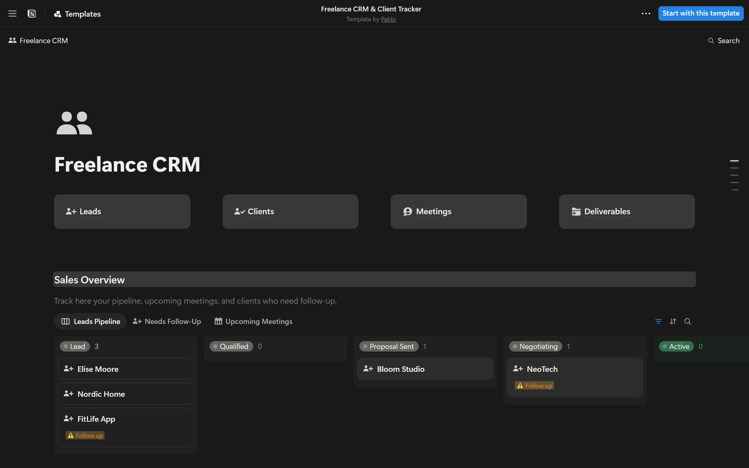Open the Bloom Studio card
This screenshot has width=749, height=468.
425,369
